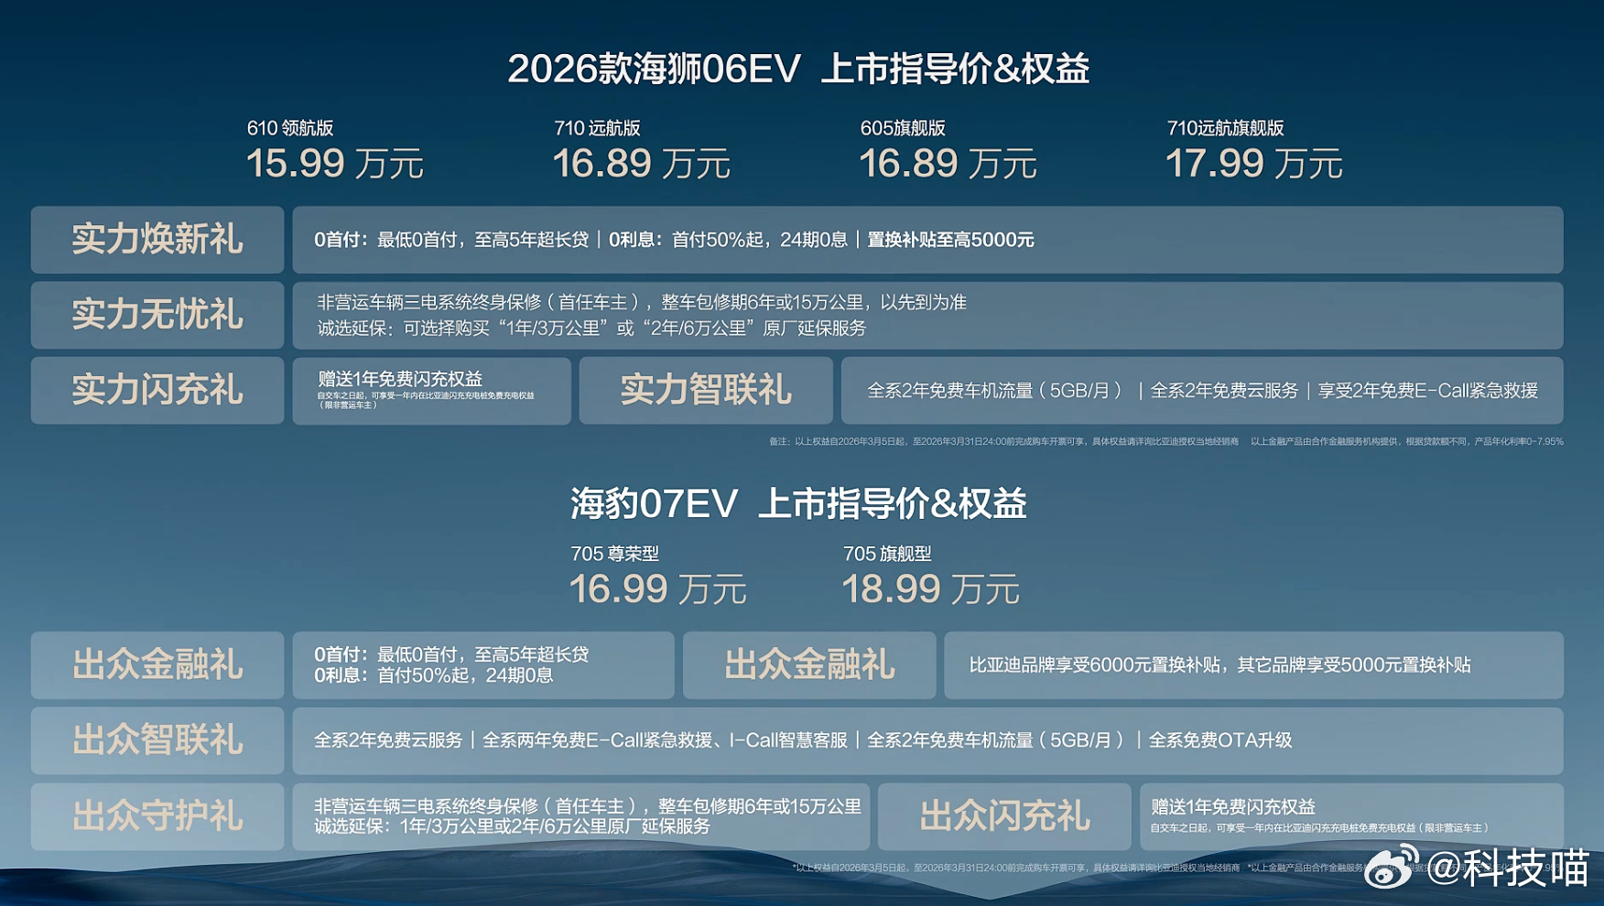Viewport: 1604px width, 906px height.
Task: Select the '置换补贴至高5000元' text
Action: pos(950,240)
